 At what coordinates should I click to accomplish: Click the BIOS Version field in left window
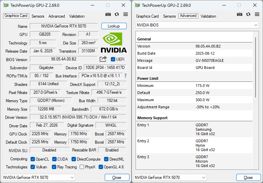pos(64,59)
